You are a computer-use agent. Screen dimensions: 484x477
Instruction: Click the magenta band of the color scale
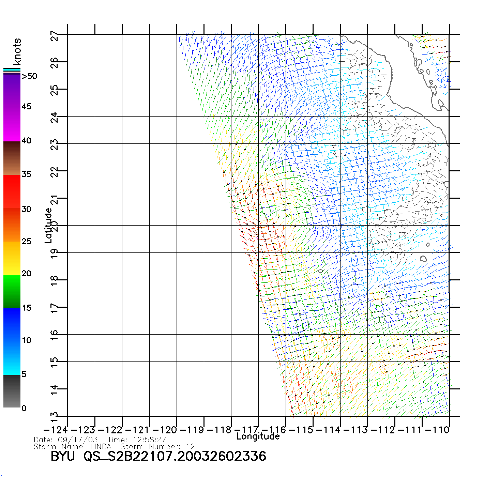tap(12, 124)
